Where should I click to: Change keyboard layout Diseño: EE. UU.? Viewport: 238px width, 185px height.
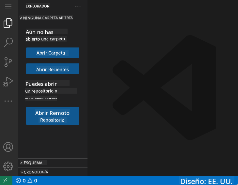click(206, 181)
